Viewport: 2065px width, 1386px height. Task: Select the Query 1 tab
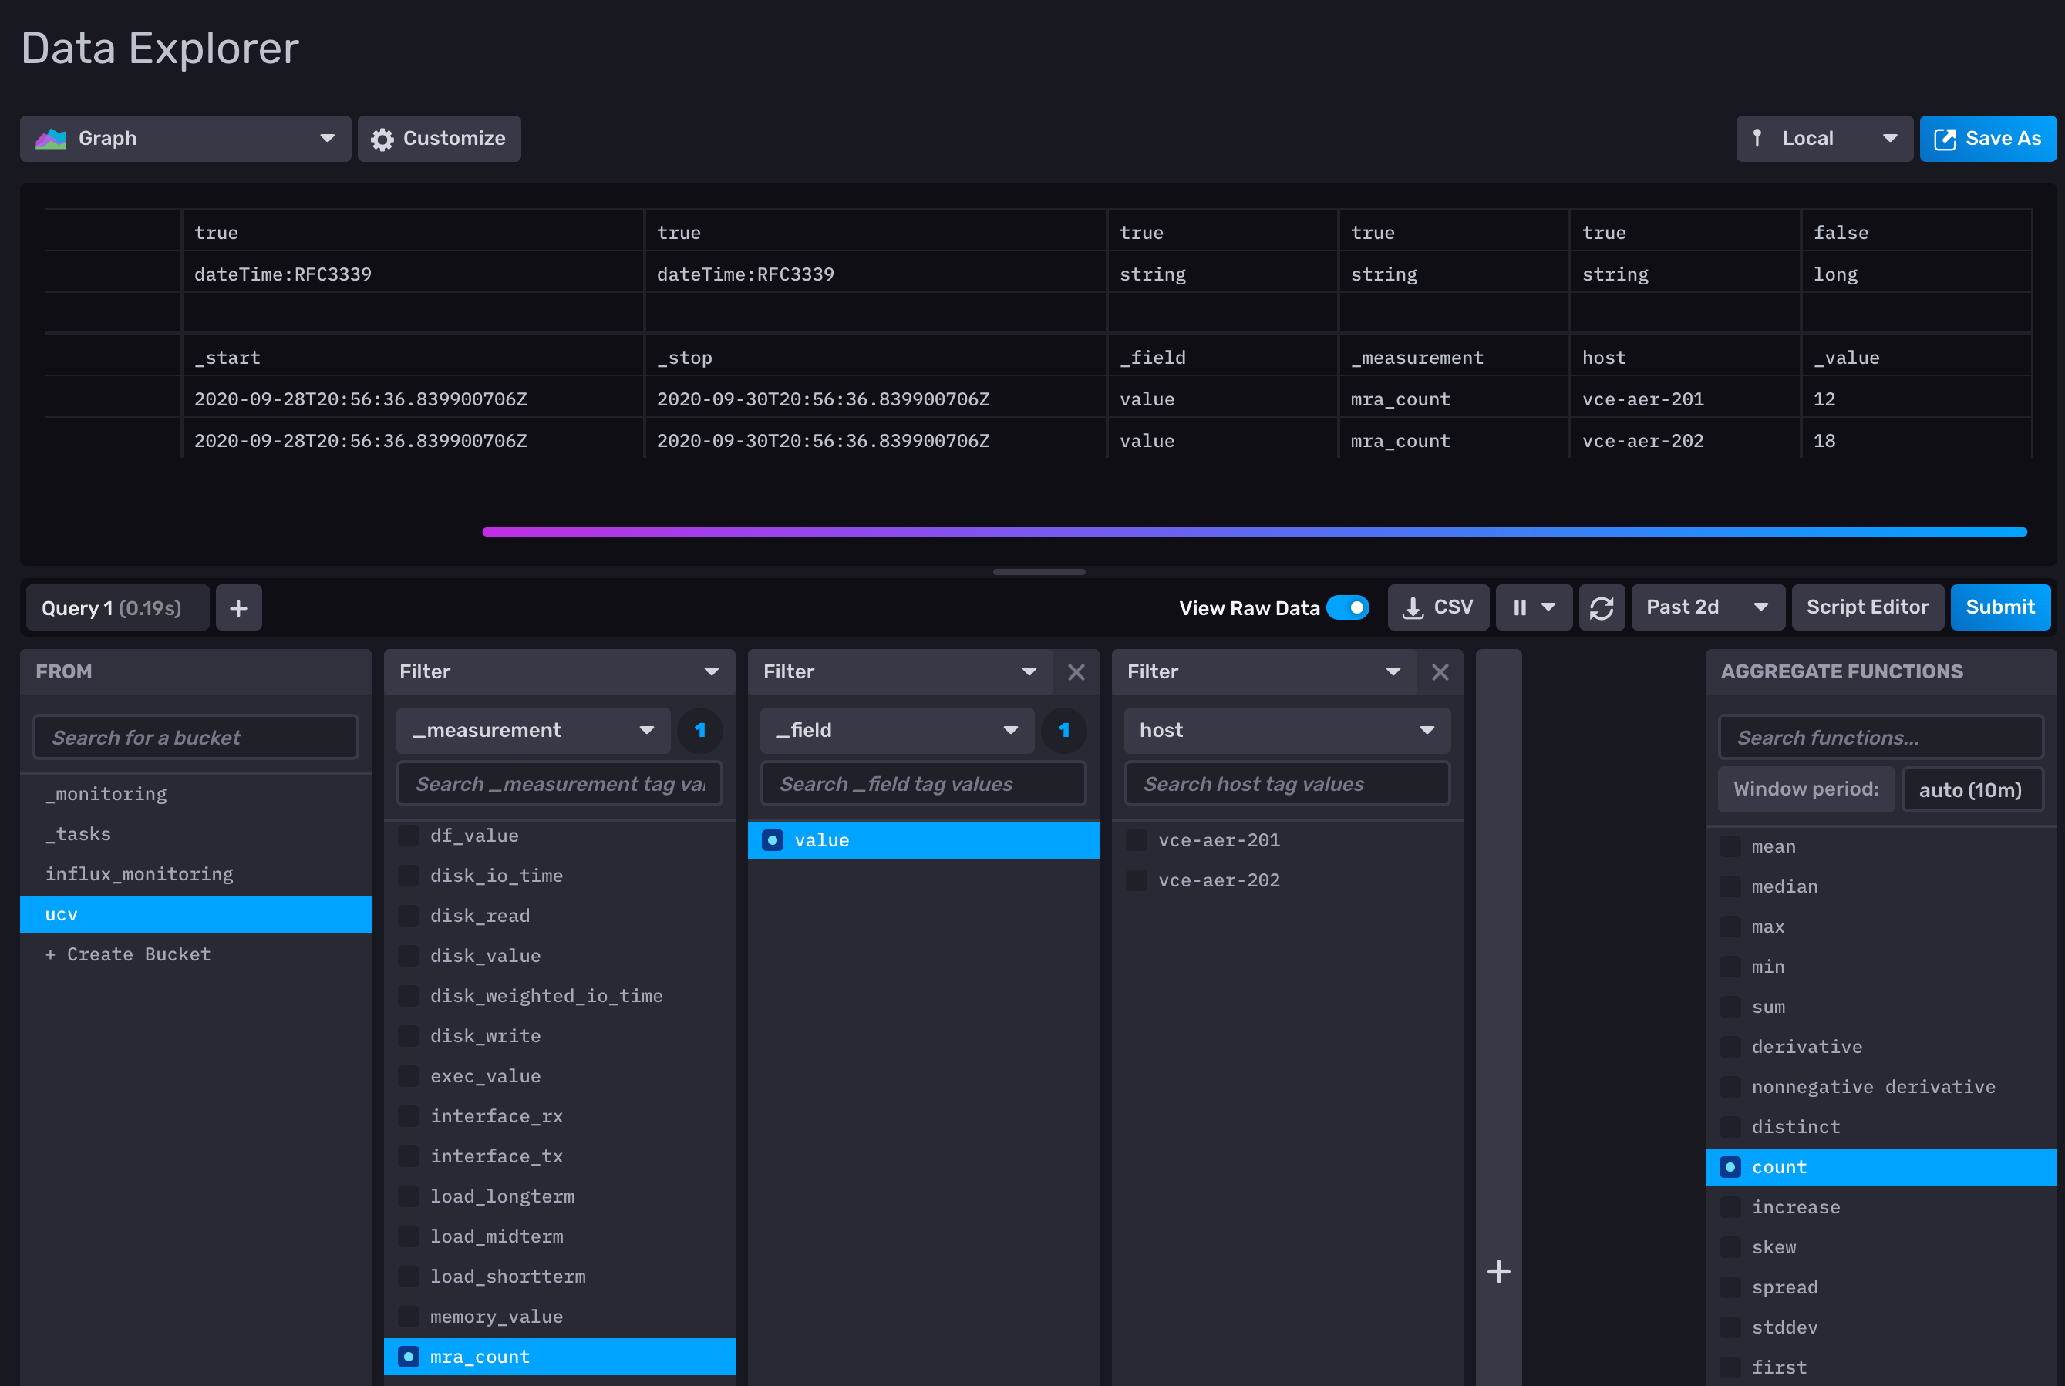click(117, 607)
